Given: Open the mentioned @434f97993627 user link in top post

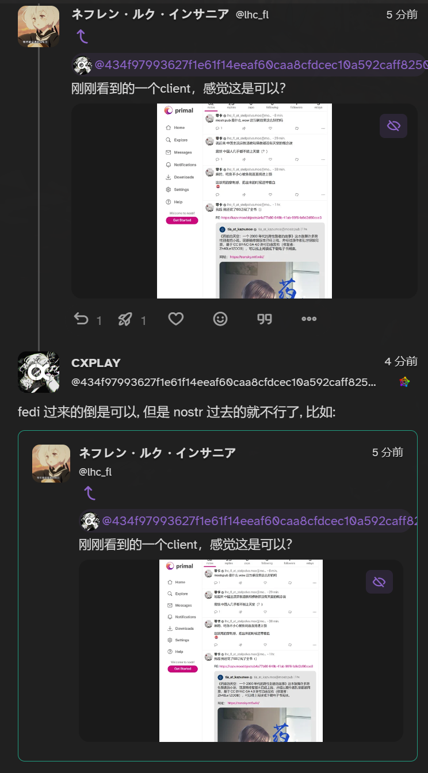Looking at the screenshot, I should (x=259, y=65).
